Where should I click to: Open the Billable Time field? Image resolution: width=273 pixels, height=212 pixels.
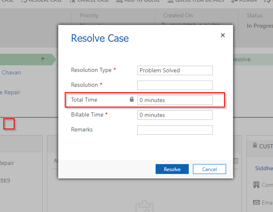tap(175, 115)
